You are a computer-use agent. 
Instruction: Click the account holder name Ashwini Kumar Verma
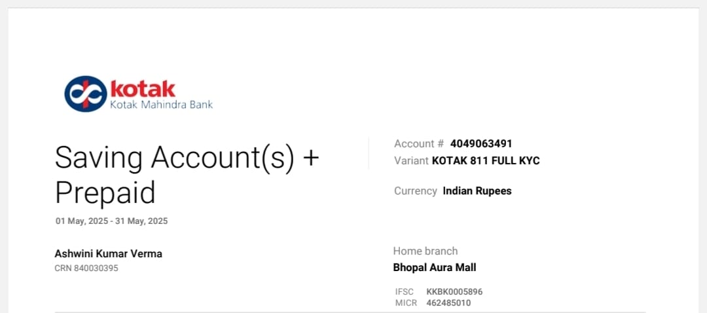pyautogui.click(x=108, y=253)
